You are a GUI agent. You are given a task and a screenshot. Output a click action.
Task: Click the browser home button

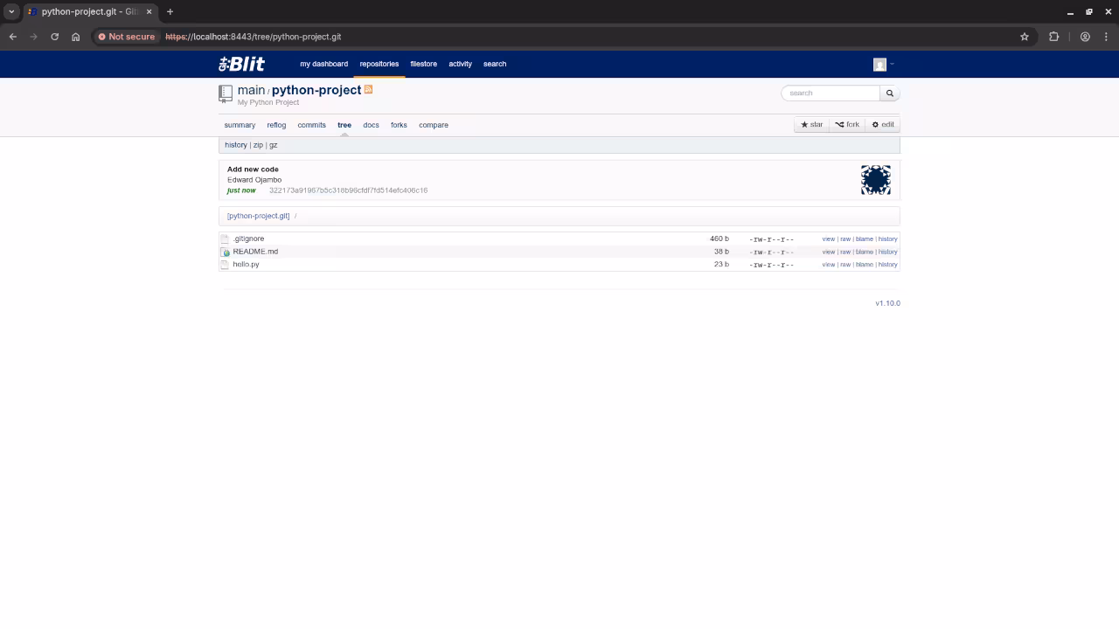(x=75, y=37)
